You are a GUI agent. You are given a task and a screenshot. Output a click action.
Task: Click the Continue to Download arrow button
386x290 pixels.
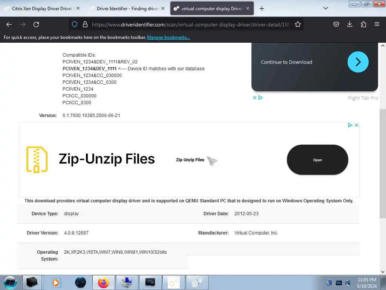coord(358,62)
